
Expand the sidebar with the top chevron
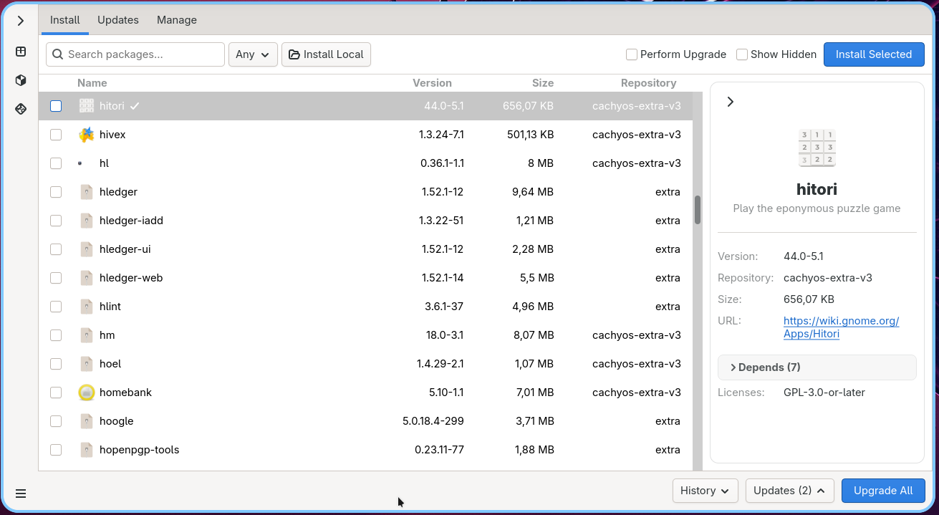pyautogui.click(x=21, y=21)
